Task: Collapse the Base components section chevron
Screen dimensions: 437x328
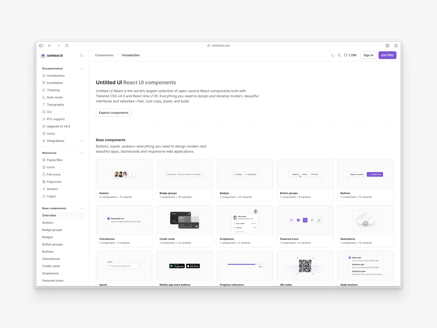Action: (82, 209)
